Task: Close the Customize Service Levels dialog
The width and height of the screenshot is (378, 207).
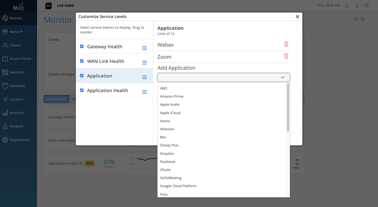Action: tap(297, 17)
